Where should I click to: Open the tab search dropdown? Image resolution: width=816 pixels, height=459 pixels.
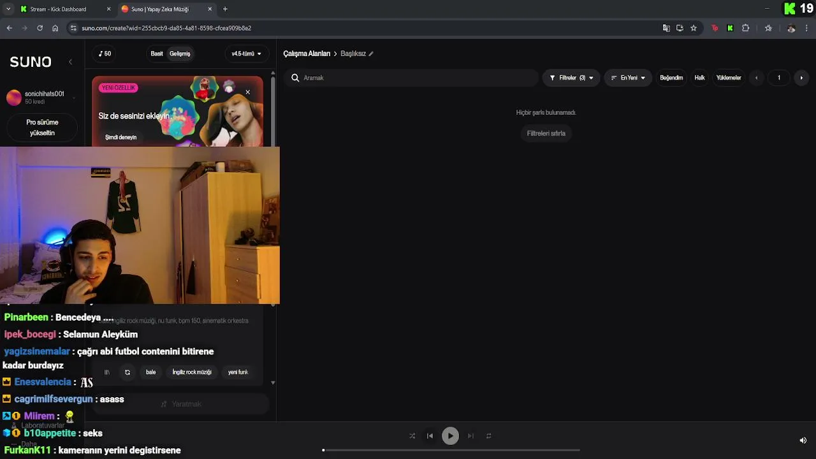pos(8,9)
